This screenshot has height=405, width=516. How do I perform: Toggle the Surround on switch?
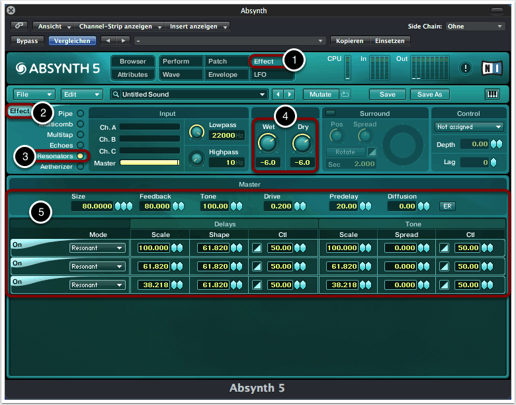pyautogui.click(x=331, y=113)
